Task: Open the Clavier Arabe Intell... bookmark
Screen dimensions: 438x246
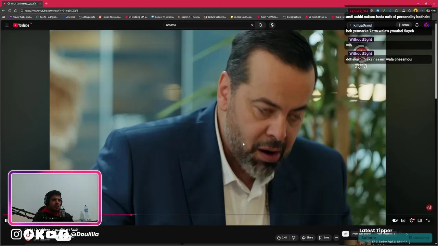Action: (21, 17)
